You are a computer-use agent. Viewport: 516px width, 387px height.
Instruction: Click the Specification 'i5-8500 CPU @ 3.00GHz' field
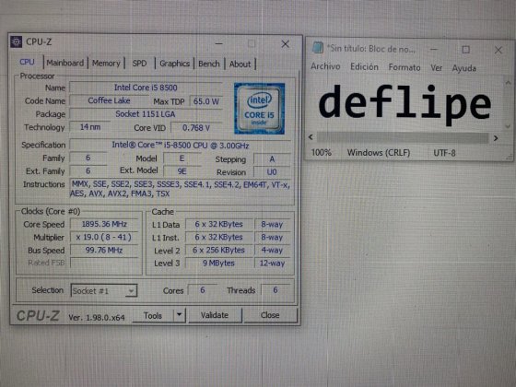pos(181,146)
